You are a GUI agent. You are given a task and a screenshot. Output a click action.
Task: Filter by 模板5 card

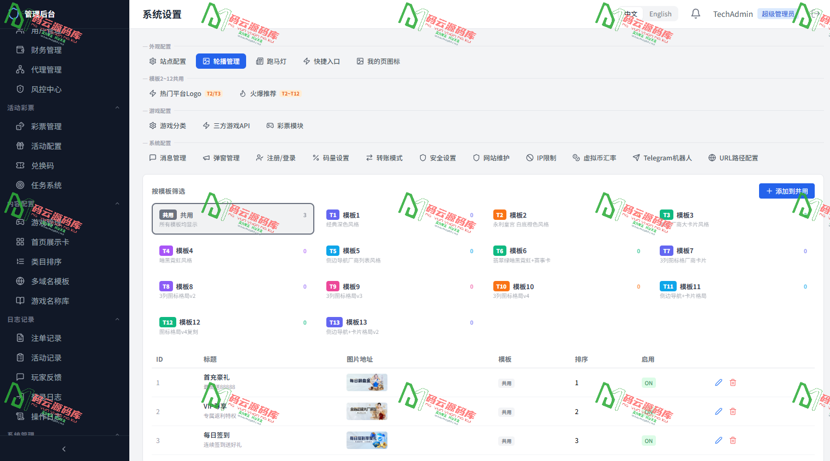point(399,255)
